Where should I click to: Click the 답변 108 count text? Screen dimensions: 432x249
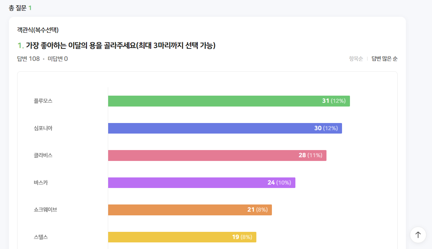pyautogui.click(x=28, y=59)
